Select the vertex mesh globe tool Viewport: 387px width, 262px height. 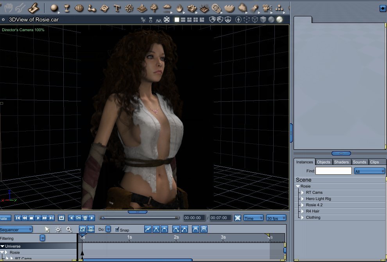(79, 8)
